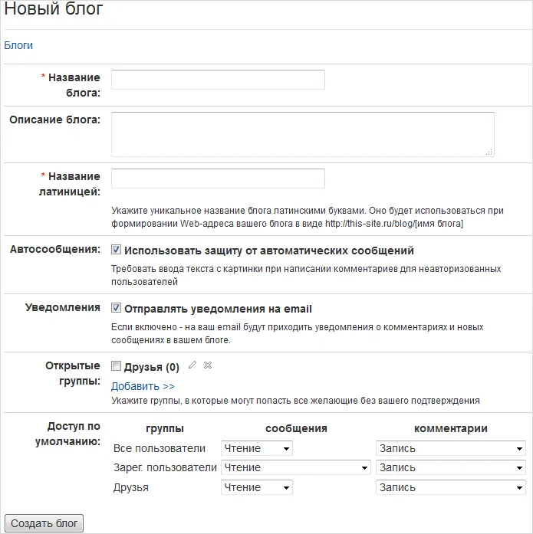Open comments dropdown for Все пользователи

450,448
